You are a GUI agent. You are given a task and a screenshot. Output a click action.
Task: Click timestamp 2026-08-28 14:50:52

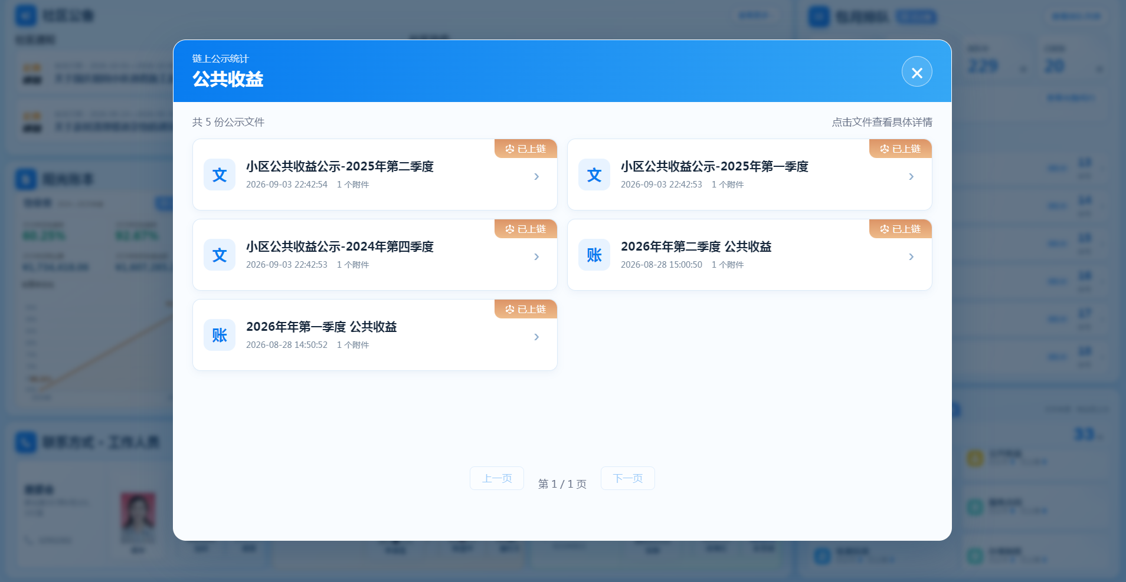coord(287,345)
